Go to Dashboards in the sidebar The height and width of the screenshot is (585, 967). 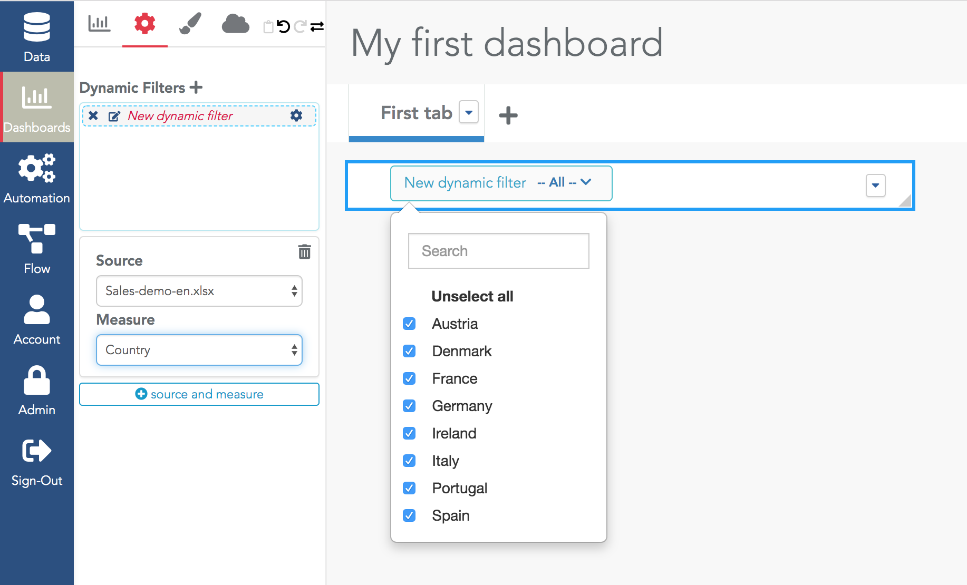click(37, 108)
